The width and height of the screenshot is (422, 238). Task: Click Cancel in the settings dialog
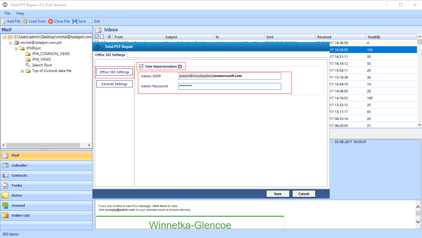(304, 194)
